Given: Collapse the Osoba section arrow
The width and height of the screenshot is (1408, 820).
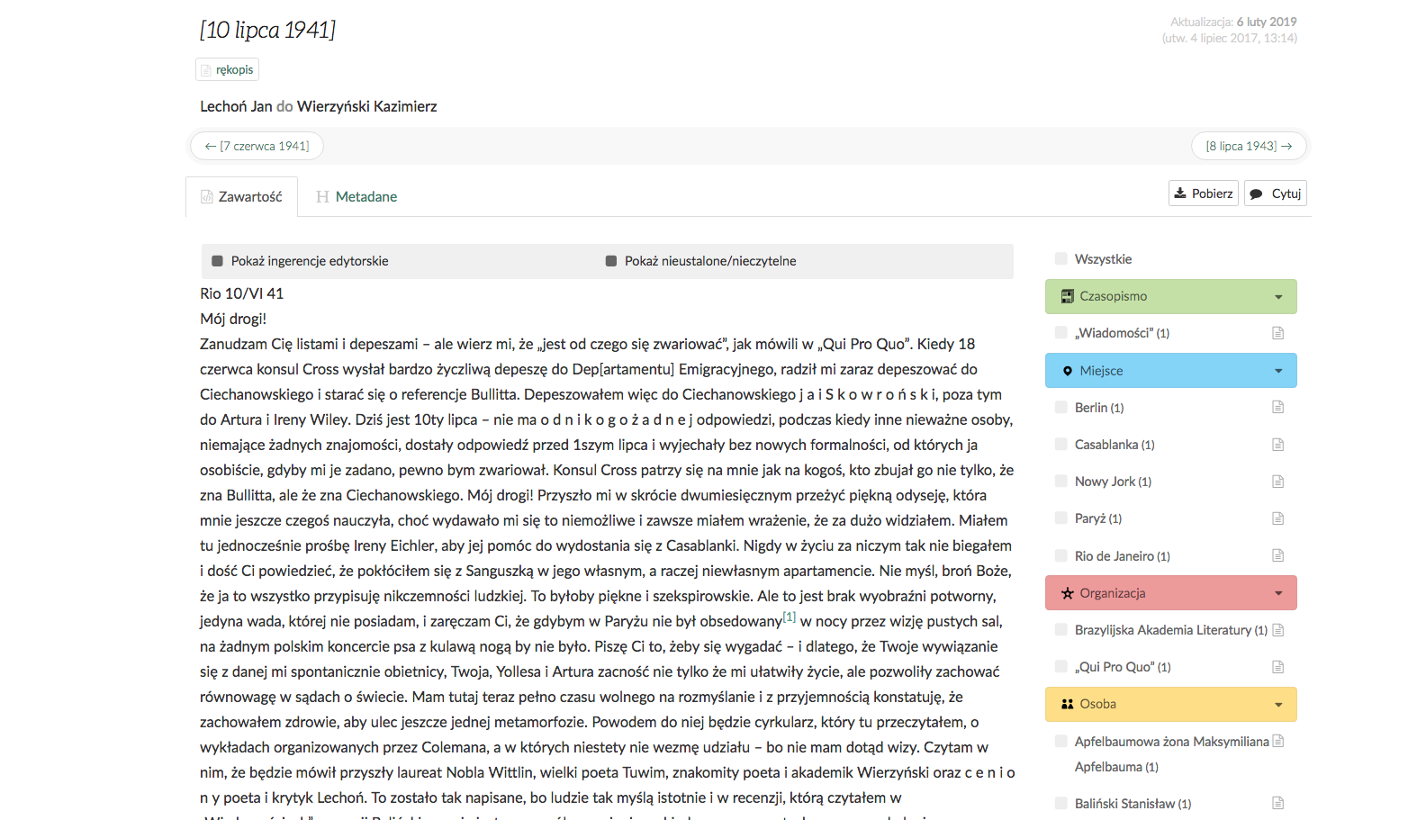Looking at the screenshot, I should [x=1278, y=705].
